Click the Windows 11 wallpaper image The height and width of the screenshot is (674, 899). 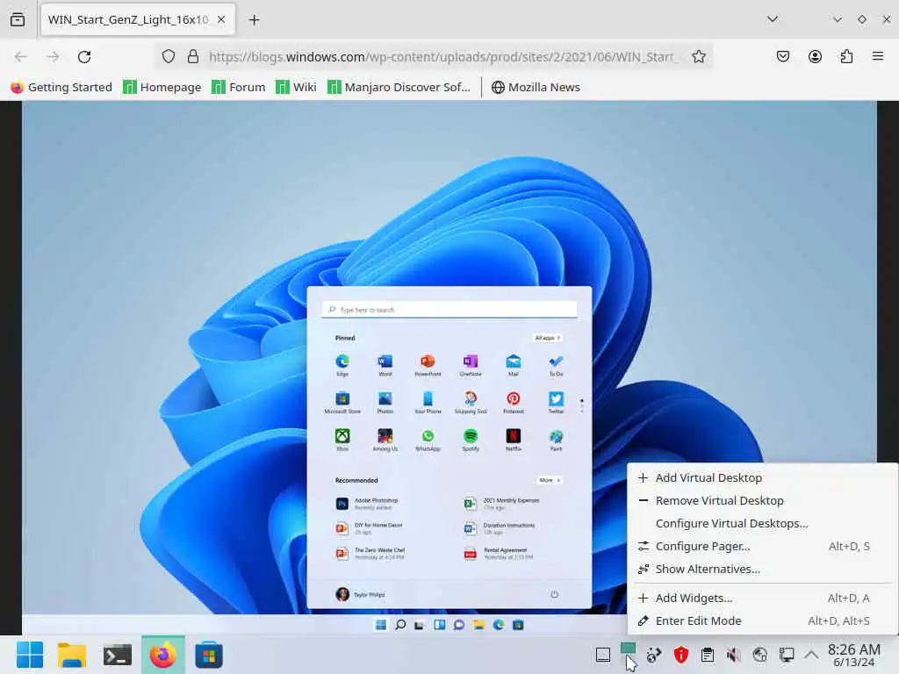[449, 367]
